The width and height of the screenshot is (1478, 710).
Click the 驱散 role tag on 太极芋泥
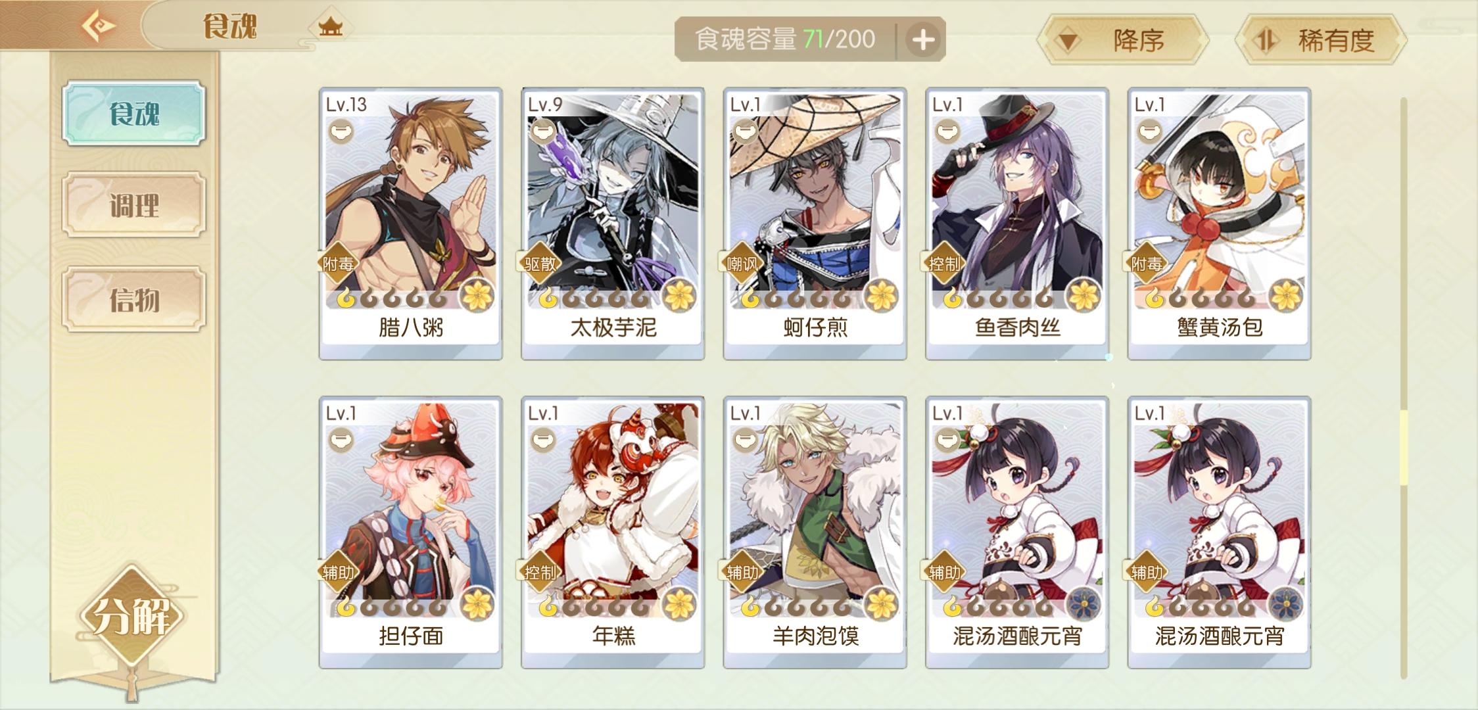pyautogui.click(x=540, y=264)
